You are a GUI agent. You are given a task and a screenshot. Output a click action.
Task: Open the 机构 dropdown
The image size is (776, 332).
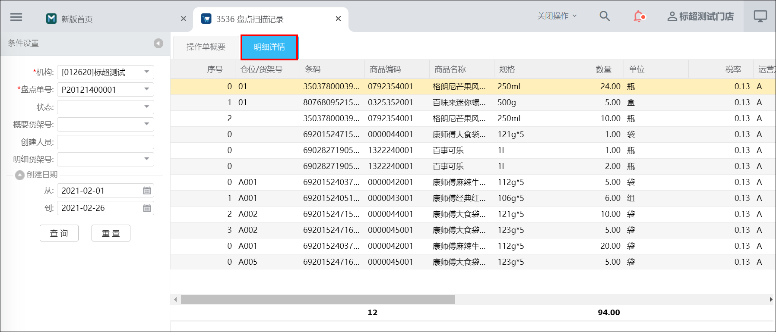147,72
